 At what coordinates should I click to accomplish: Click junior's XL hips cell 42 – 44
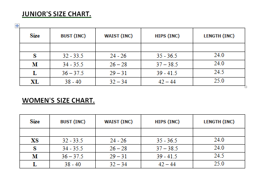(167, 81)
